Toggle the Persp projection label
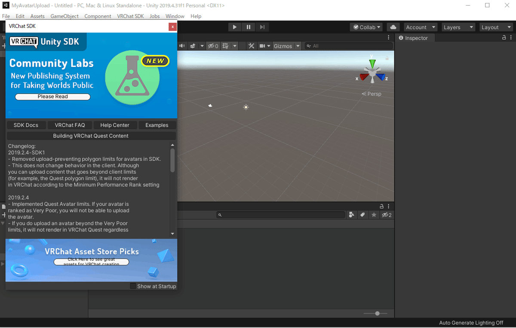Viewport: 516px width, 328px height. click(x=372, y=94)
